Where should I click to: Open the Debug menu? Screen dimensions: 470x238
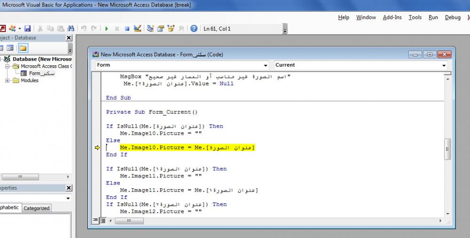453,17
